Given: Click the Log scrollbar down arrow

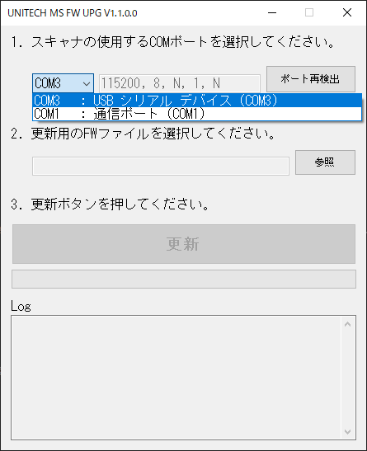Looking at the screenshot, I should pos(348,432).
